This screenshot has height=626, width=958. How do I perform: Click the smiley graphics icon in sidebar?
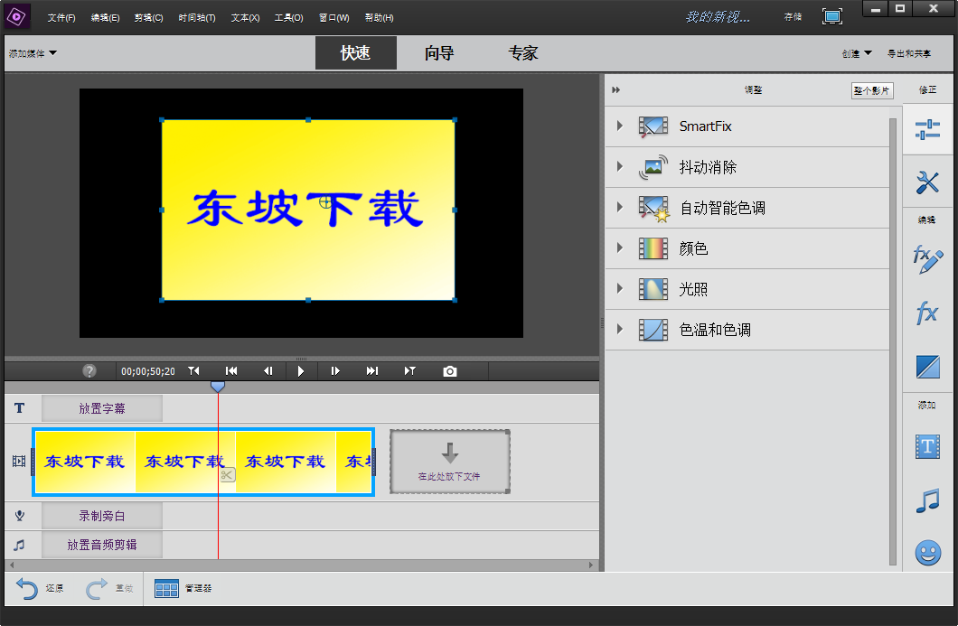(927, 553)
